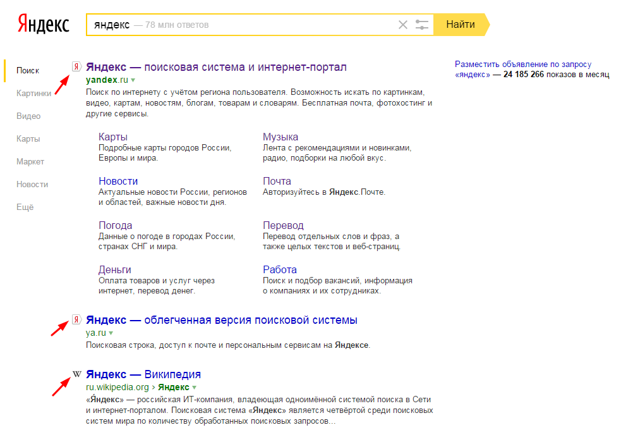
Task: Expand the dropdown arrow next to yandex.ru
Action: 133,80
